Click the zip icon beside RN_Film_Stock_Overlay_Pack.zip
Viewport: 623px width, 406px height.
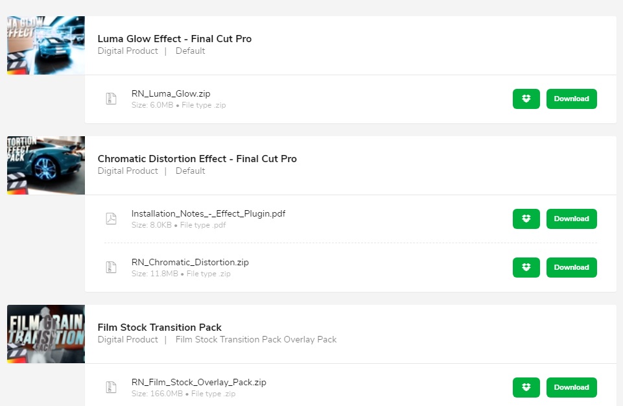click(x=112, y=387)
